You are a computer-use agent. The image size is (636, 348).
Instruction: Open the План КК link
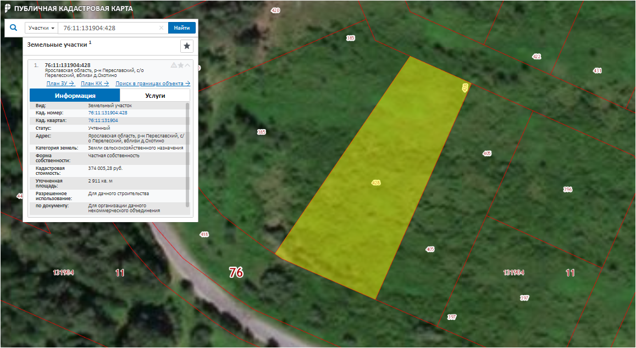coord(95,84)
